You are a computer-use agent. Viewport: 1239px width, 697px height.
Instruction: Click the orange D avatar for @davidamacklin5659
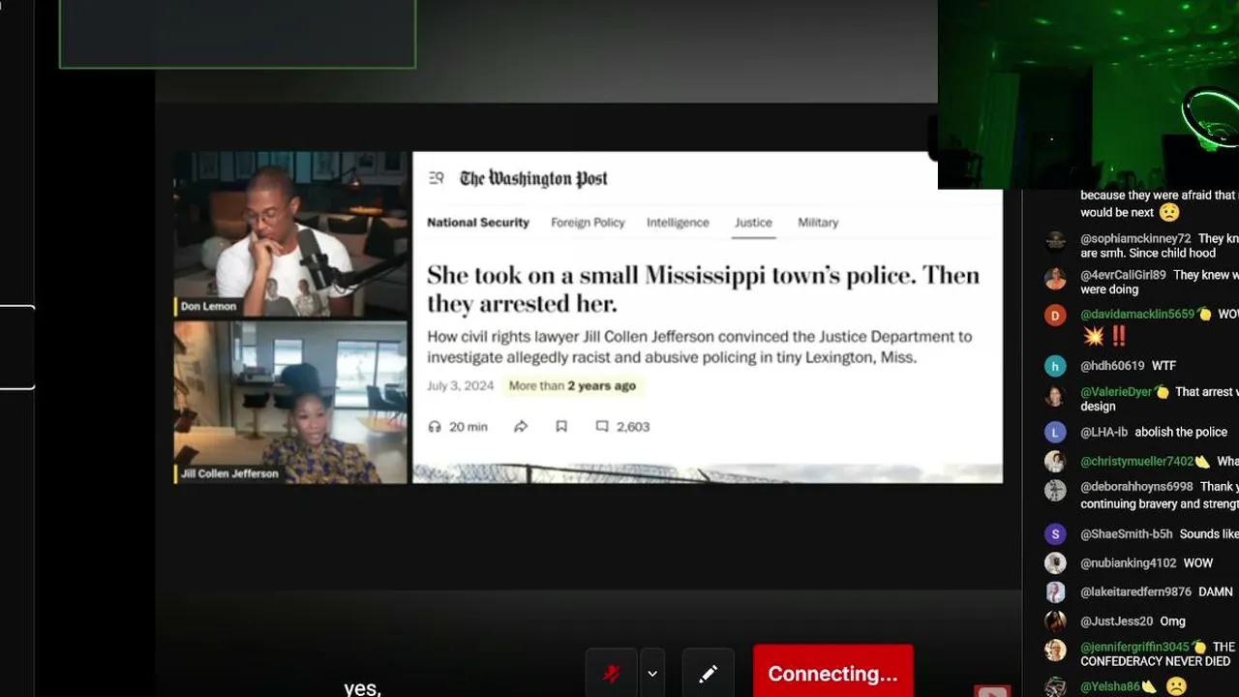click(1055, 315)
